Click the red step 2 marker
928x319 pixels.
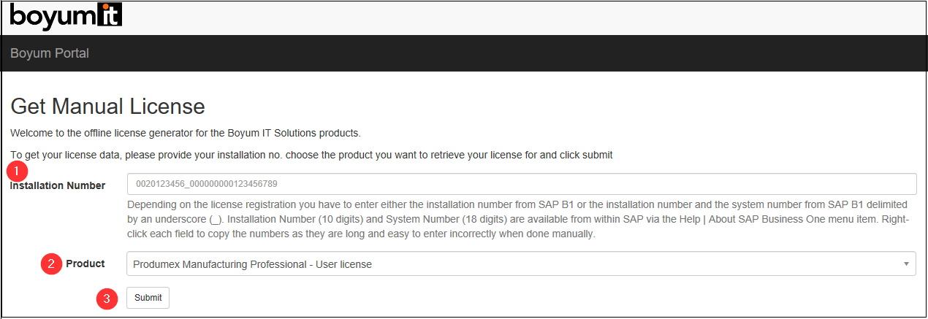click(x=50, y=264)
